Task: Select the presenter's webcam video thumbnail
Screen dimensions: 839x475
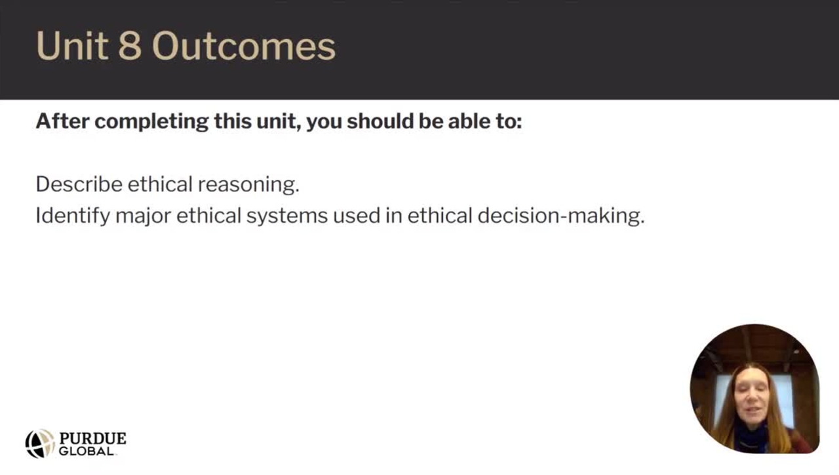Action: 754,388
